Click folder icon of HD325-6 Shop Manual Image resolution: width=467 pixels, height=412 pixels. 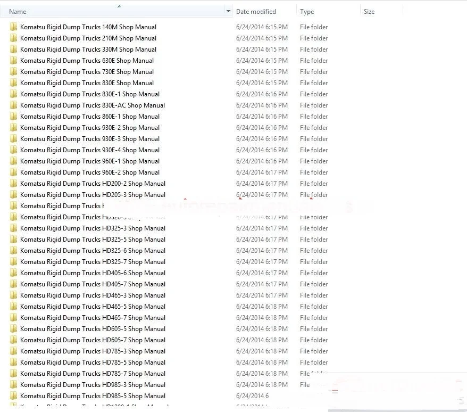coord(13,251)
